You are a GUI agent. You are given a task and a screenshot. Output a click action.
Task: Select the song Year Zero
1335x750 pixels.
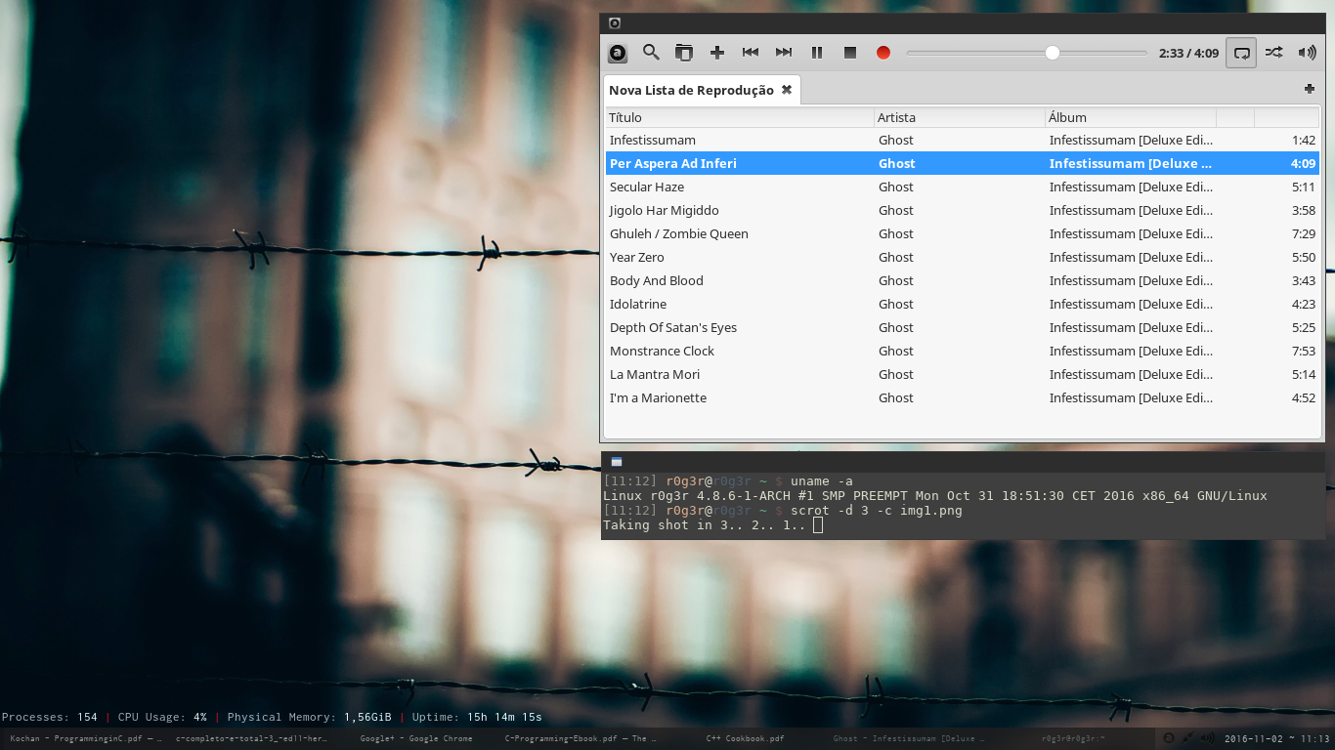click(x=963, y=257)
